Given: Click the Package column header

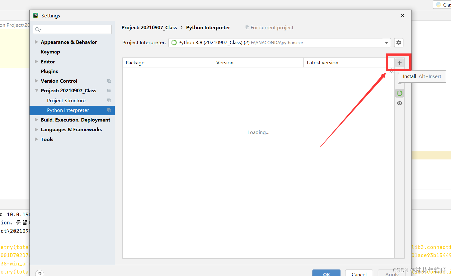Looking at the screenshot, I should point(167,62).
